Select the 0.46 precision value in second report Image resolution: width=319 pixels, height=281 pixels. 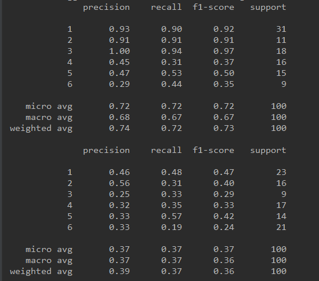click(119, 172)
